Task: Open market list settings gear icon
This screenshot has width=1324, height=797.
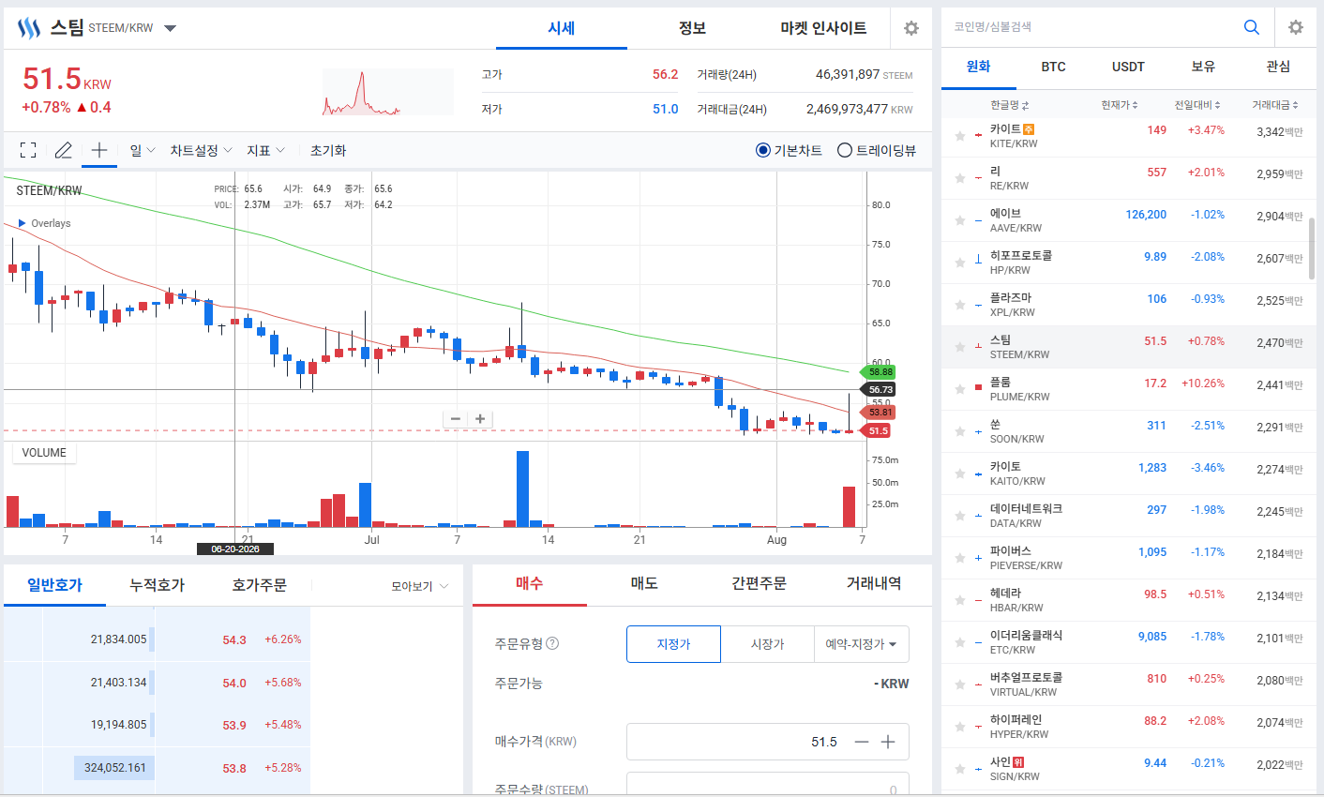Action: pos(1296,27)
